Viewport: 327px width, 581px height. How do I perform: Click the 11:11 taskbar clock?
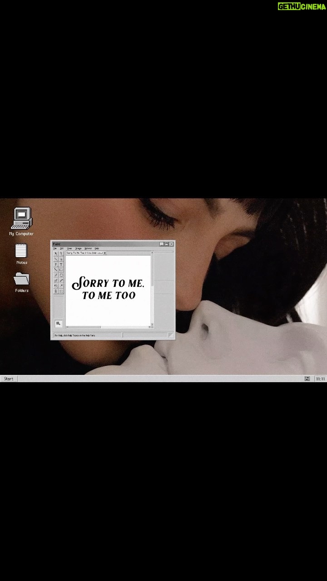(x=321, y=379)
